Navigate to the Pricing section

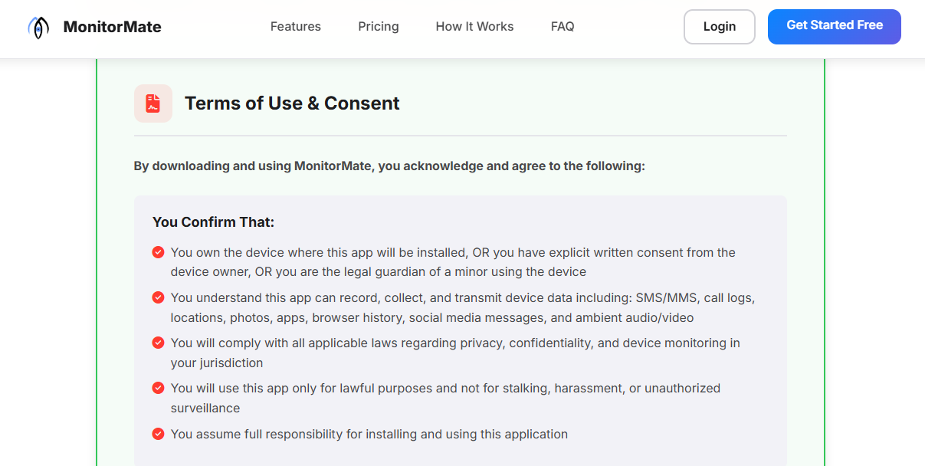click(x=378, y=26)
